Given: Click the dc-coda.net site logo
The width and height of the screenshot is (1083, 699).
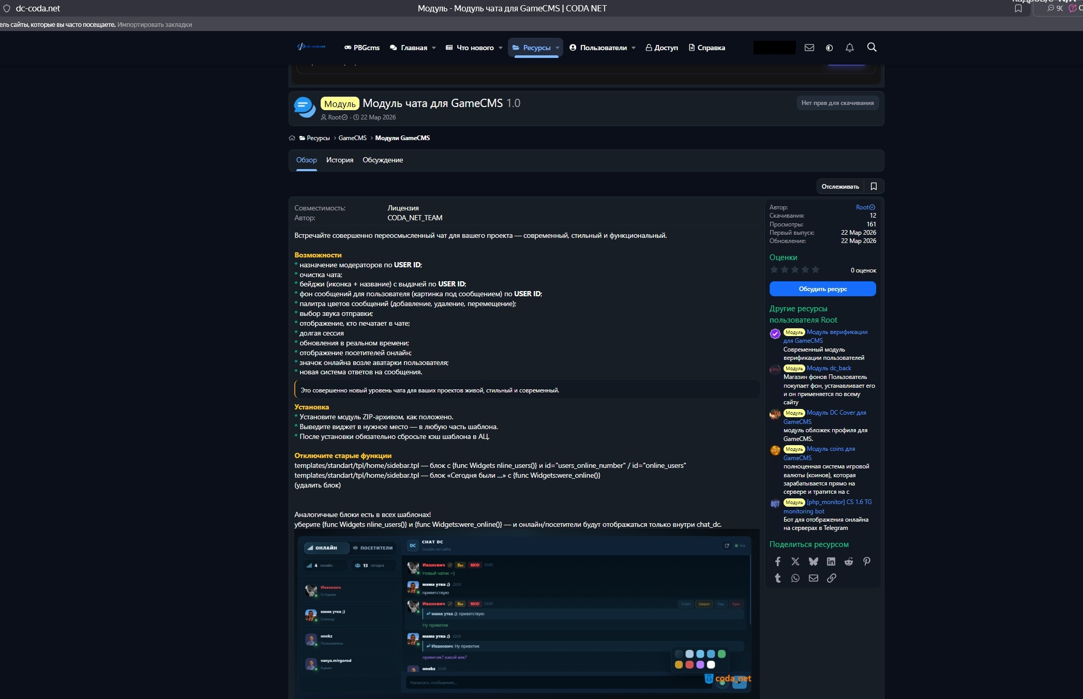Looking at the screenshot, I should (x=311, y=47).
